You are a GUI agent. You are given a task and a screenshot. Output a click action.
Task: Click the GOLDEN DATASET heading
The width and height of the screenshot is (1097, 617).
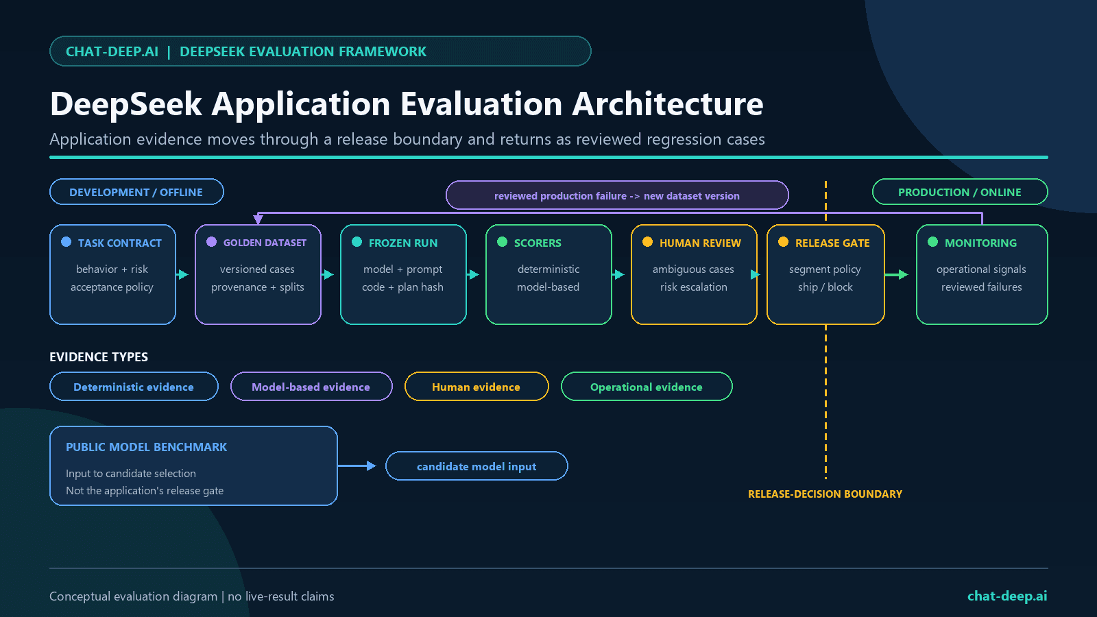265,243
